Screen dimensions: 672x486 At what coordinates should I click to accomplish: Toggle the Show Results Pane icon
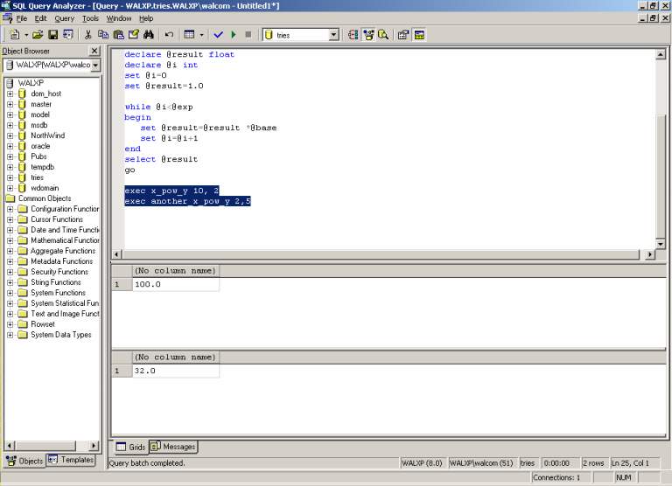pos(419,35)
